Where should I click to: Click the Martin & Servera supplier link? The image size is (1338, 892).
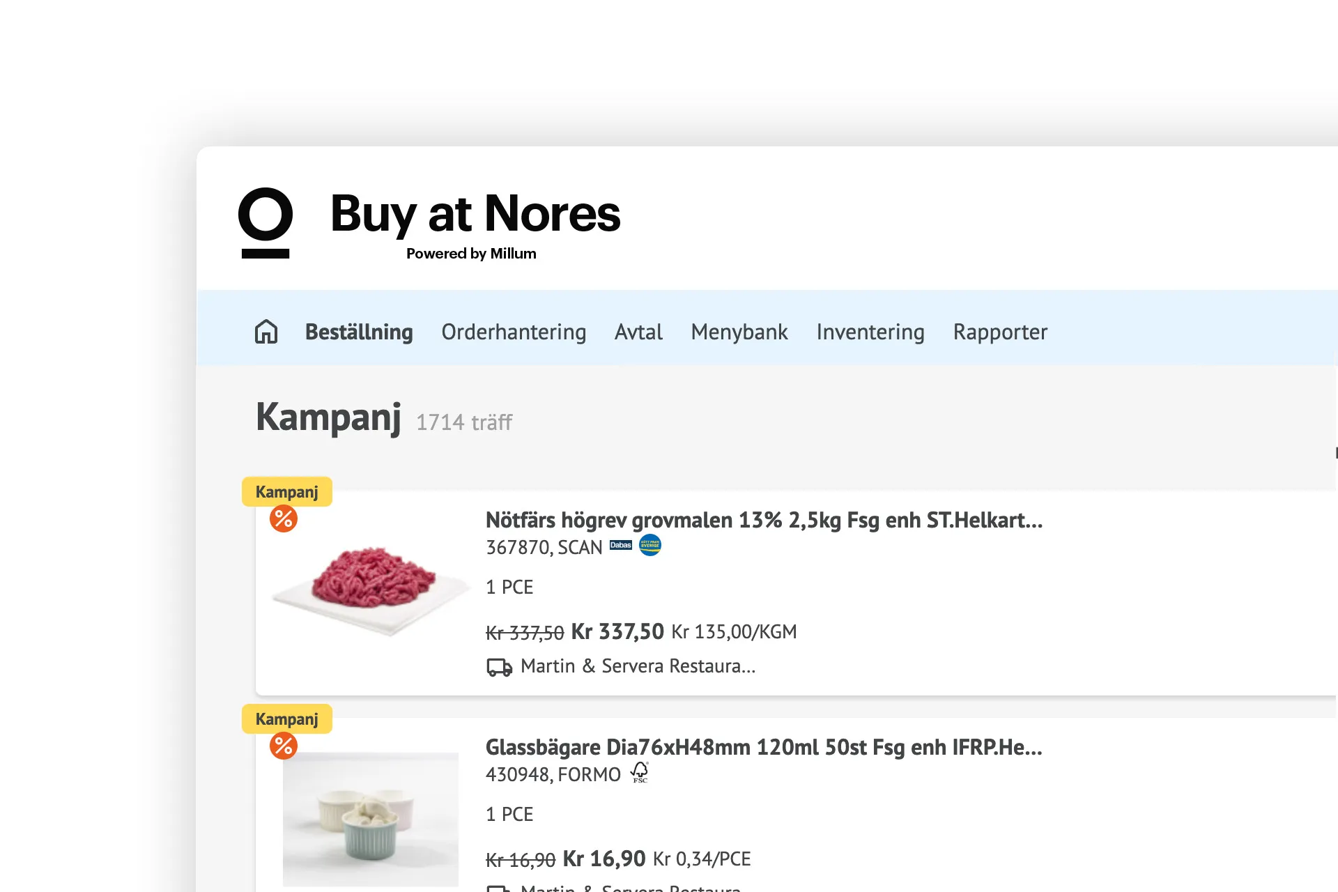coord(637,666)
